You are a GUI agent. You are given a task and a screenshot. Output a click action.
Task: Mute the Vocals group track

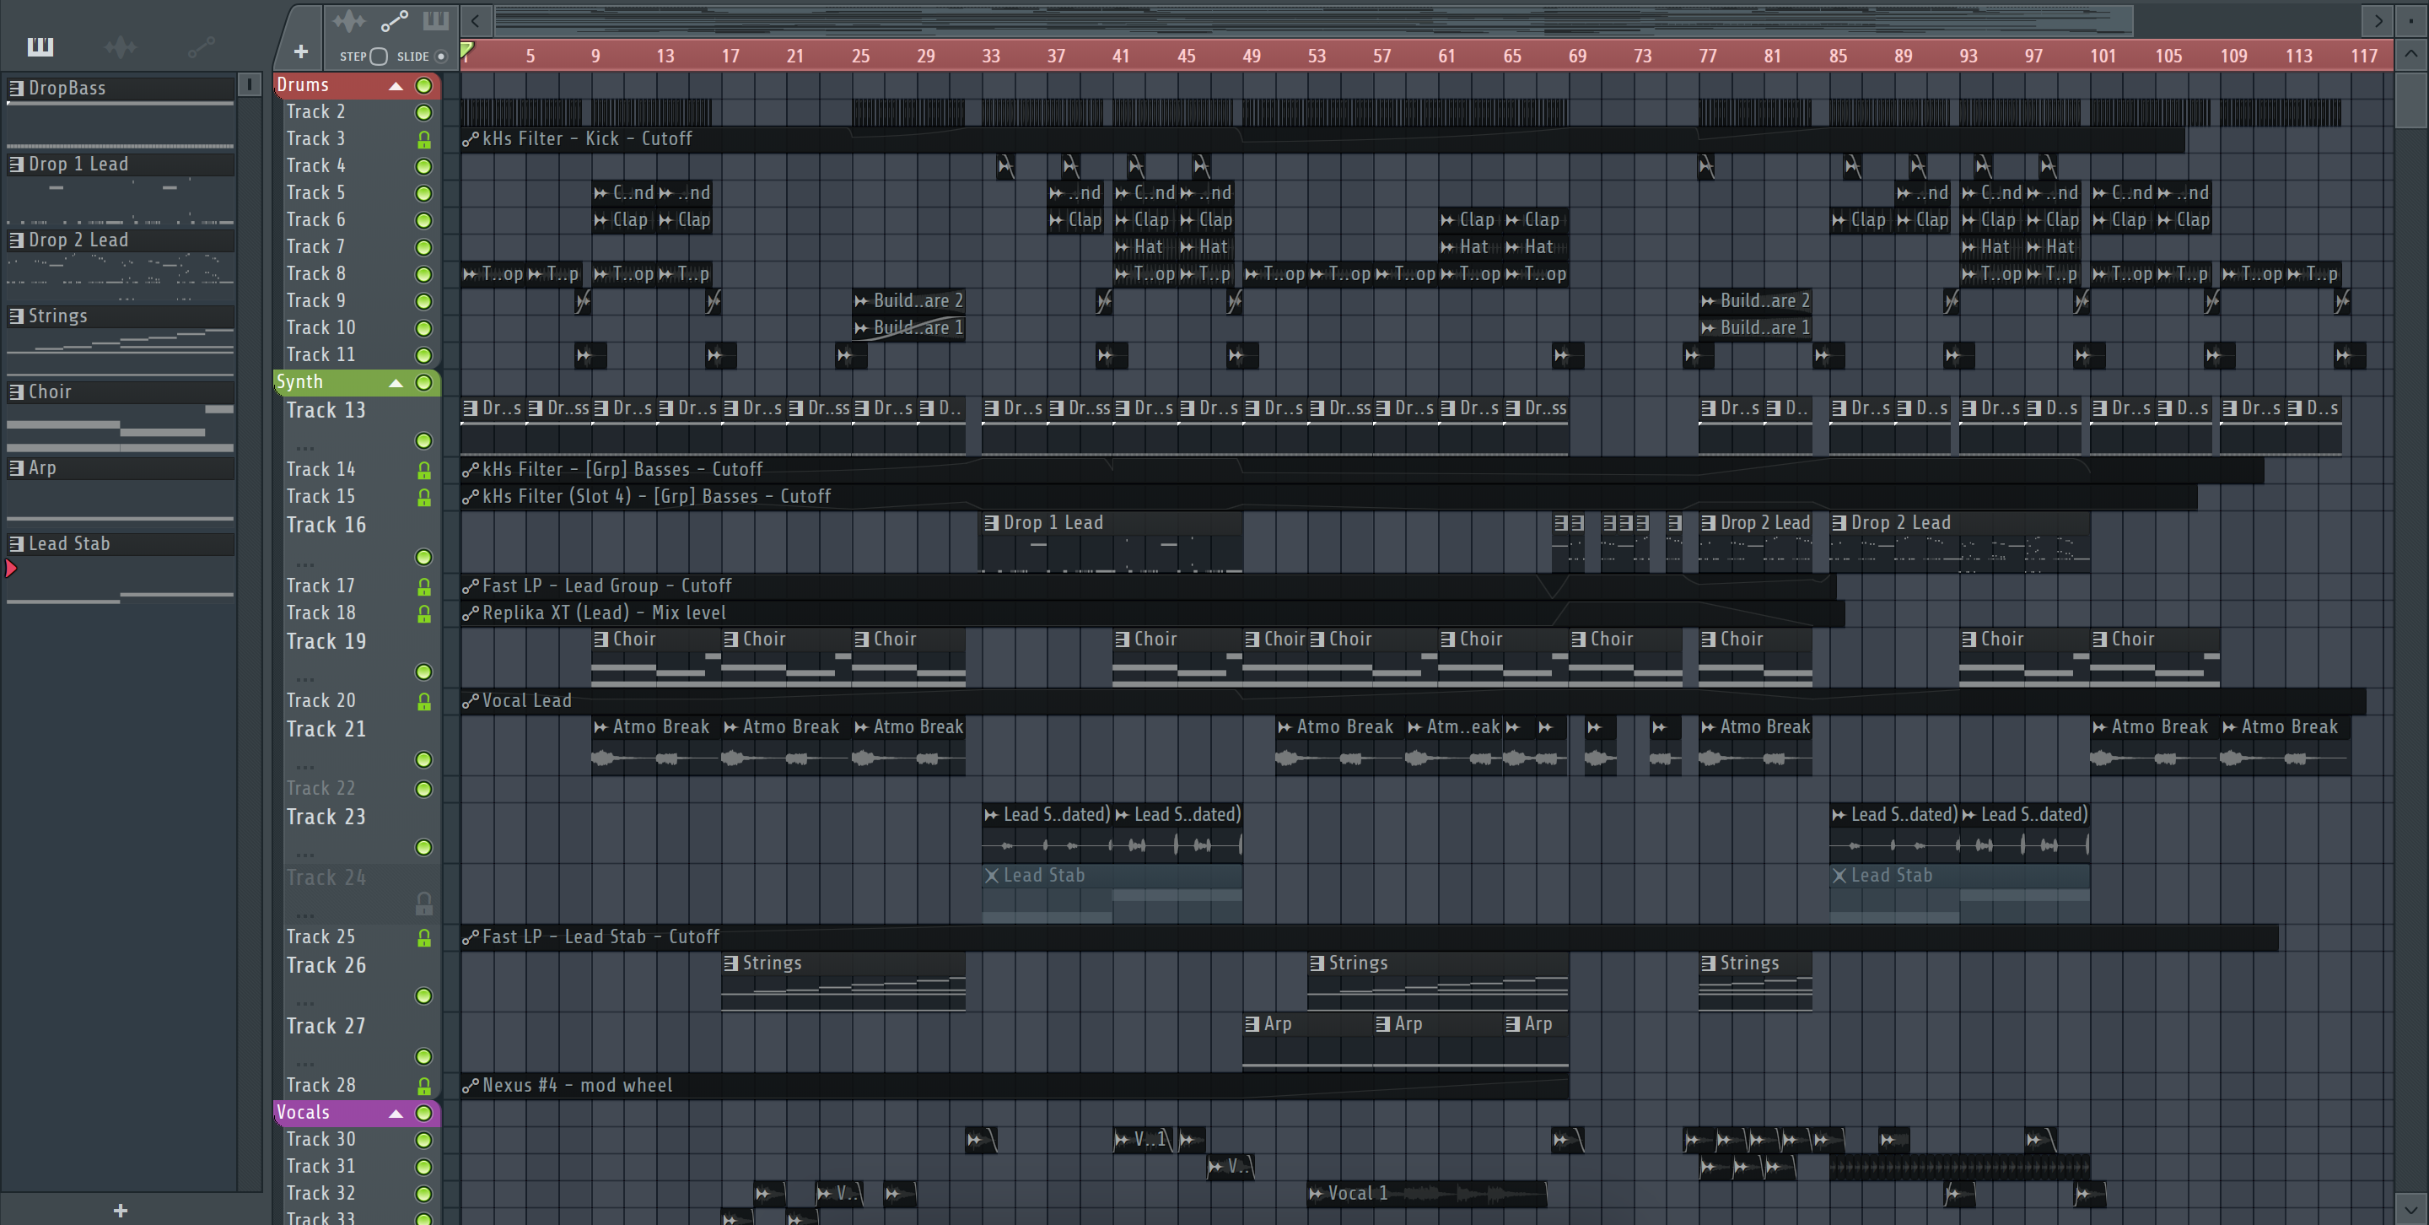(x=424, y=1114)
